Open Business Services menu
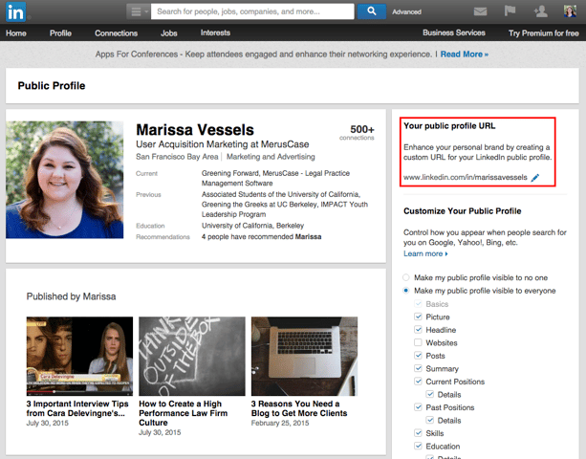 point(454,33)
